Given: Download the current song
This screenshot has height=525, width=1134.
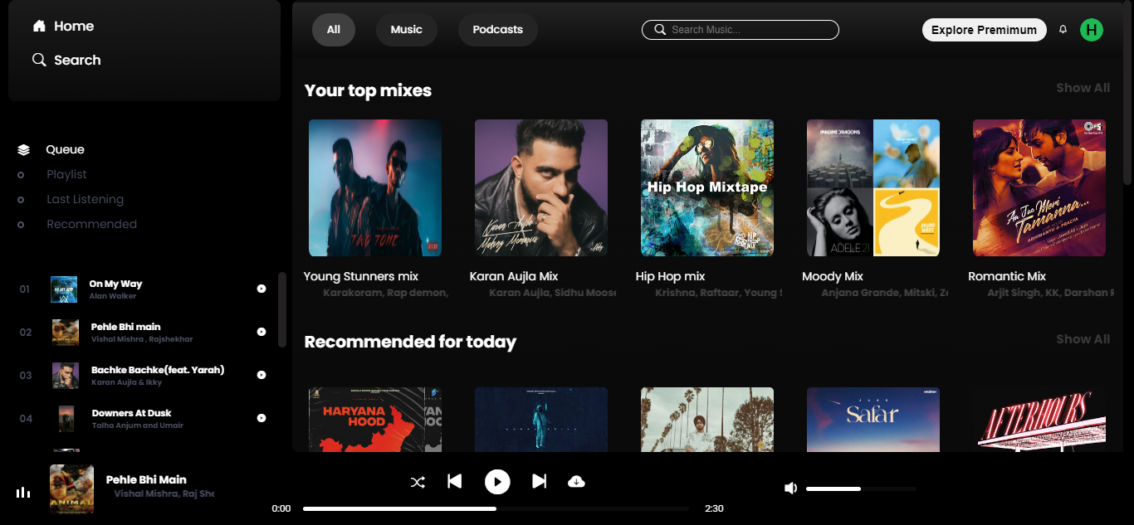Looking at the screenshot, I should tap(576, 482).
